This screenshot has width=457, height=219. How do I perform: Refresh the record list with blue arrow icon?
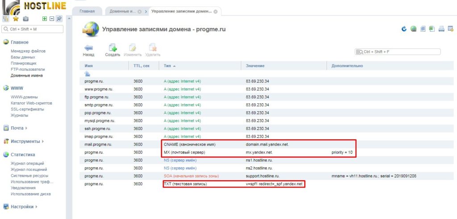pos(404,29)
